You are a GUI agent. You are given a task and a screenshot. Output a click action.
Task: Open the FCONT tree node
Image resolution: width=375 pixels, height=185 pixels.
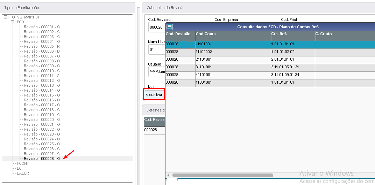(23, 163)
